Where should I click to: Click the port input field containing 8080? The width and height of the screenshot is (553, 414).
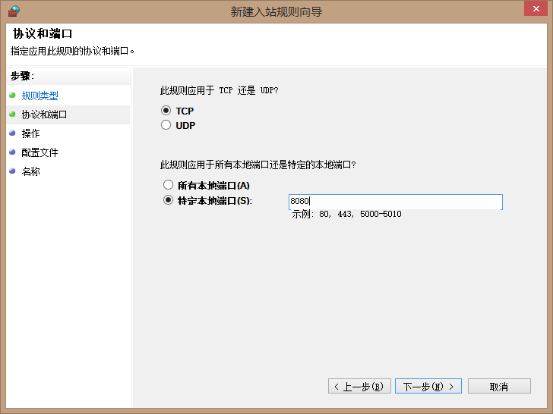395,202
